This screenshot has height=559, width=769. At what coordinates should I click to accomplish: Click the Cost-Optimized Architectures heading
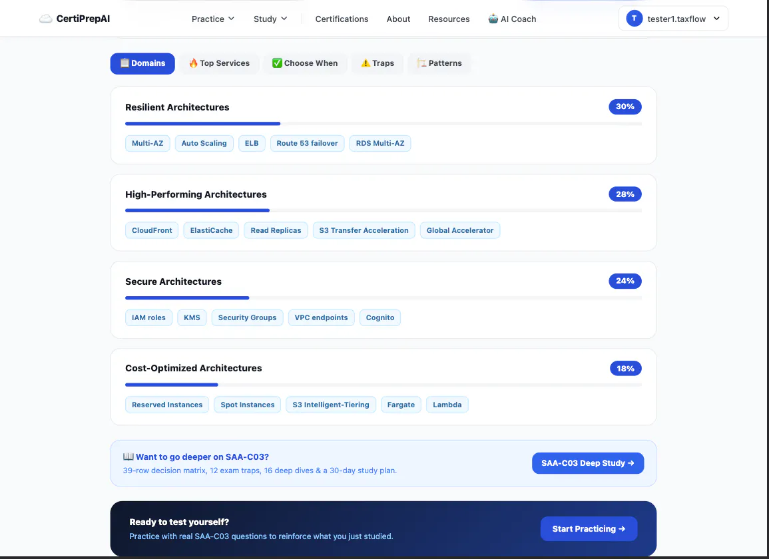(x=193, y=368)
